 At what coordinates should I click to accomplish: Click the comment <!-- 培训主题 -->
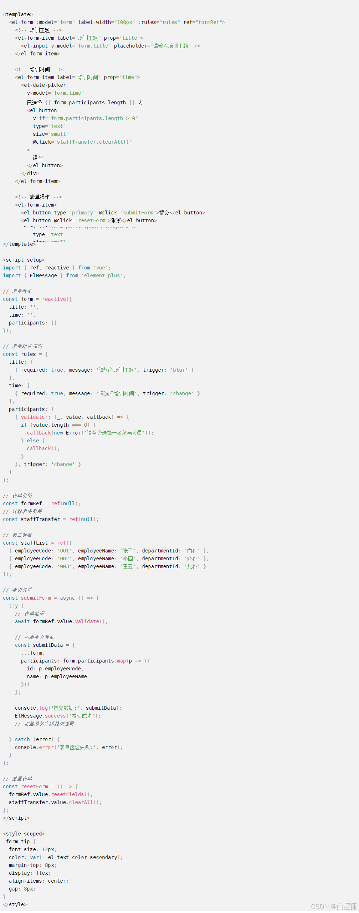point(38,30)
